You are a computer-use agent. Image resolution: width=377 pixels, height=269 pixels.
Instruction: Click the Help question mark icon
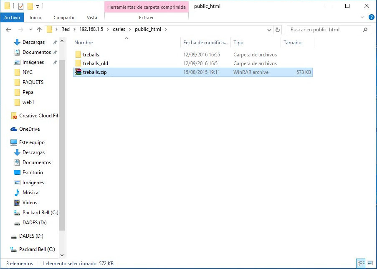point(371,17)
